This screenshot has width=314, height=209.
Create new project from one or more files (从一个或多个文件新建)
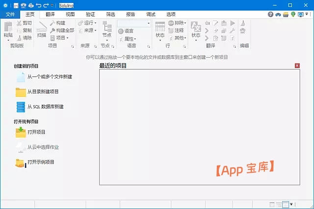[x=44, y=77]
